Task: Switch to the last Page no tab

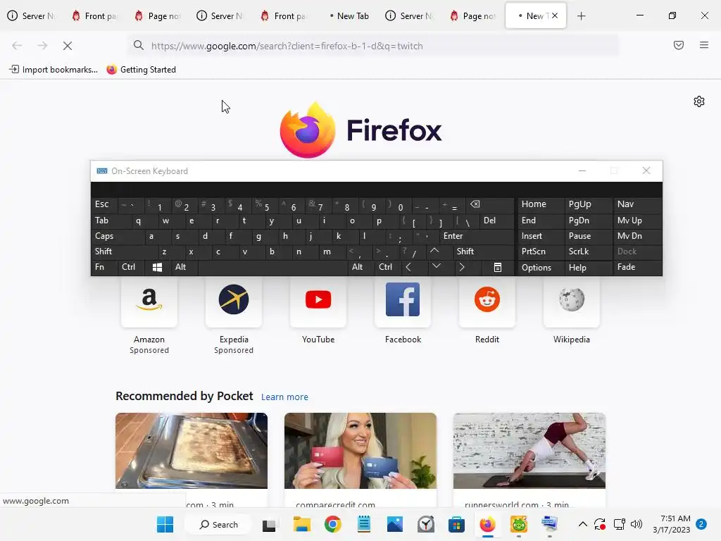Action: pos(473,15)
